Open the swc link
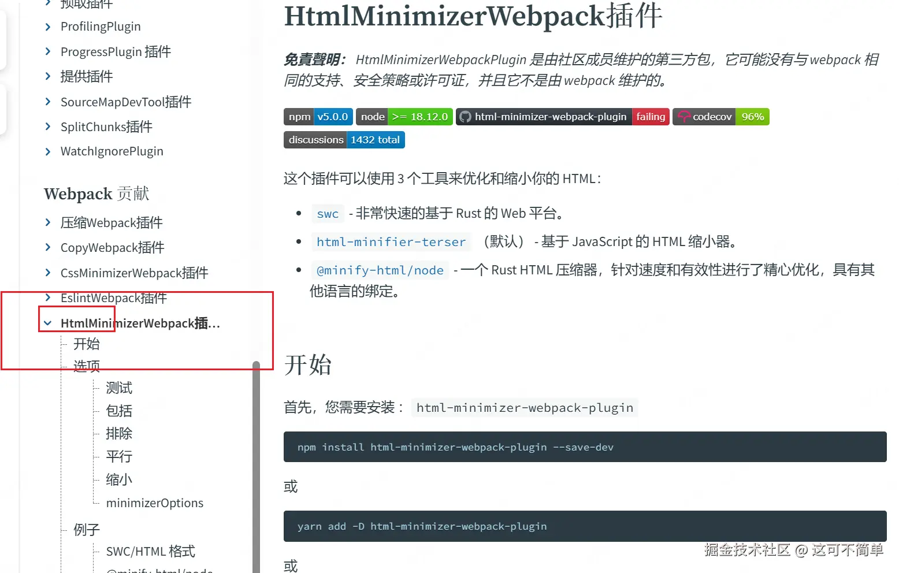This screenshot has width=899, height=573. coord(328,214)
